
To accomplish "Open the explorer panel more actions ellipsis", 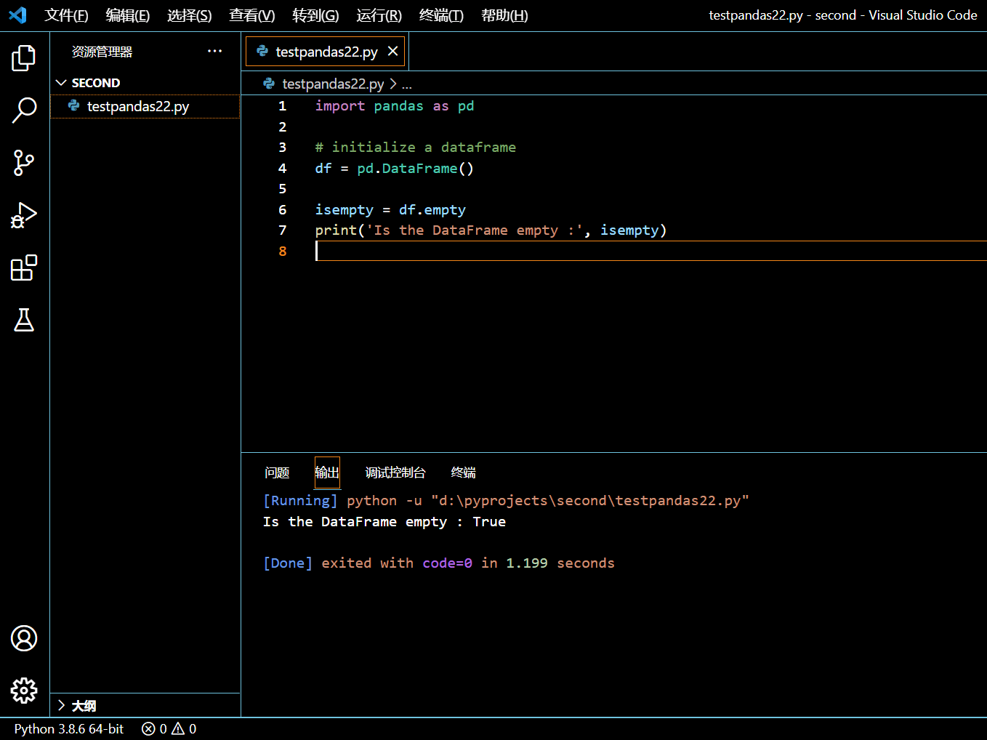I will point(214,51).
